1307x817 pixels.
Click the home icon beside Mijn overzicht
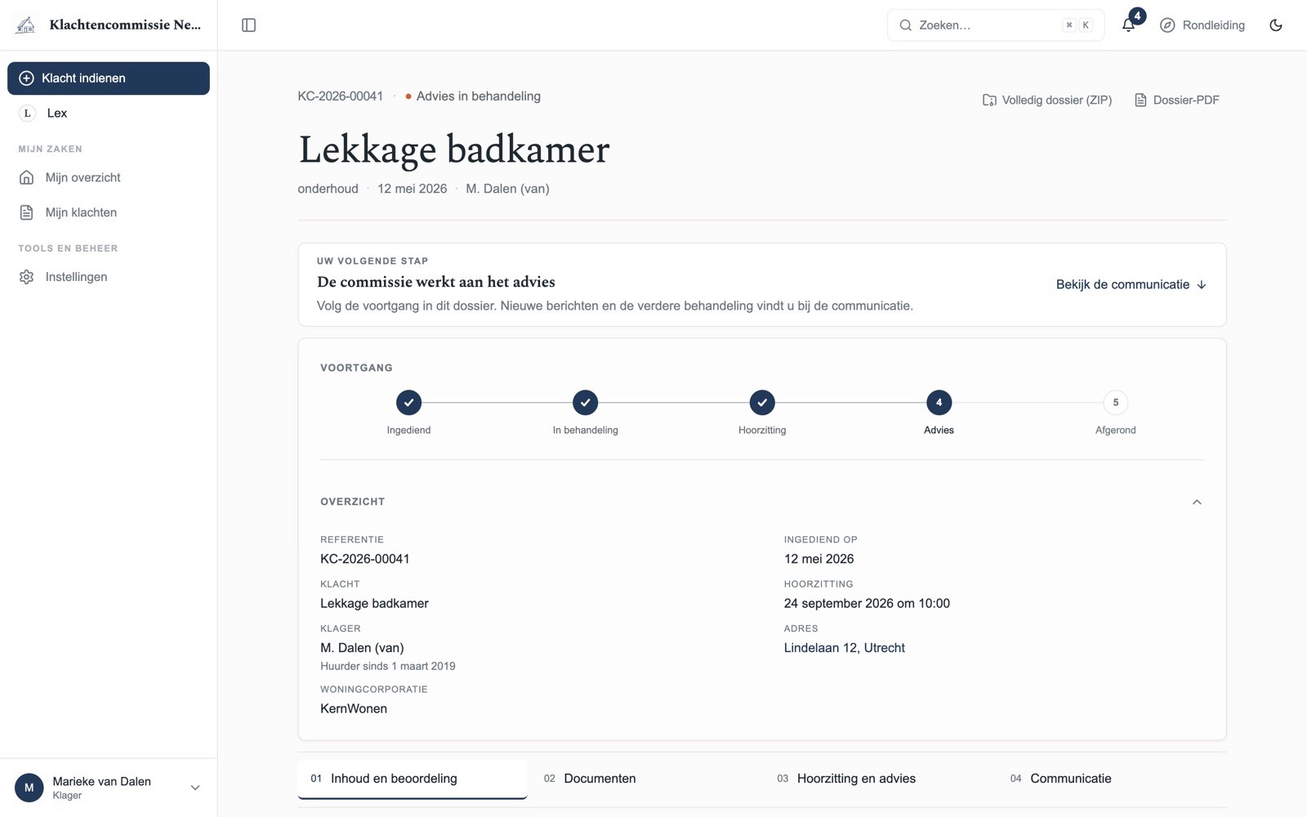point(27,177)
